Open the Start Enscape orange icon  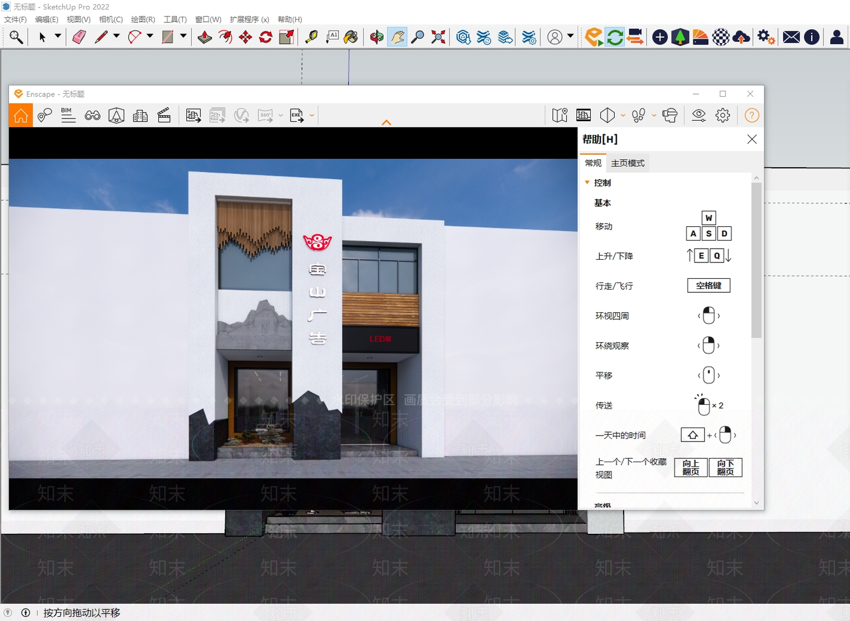(x=594, y=37)
